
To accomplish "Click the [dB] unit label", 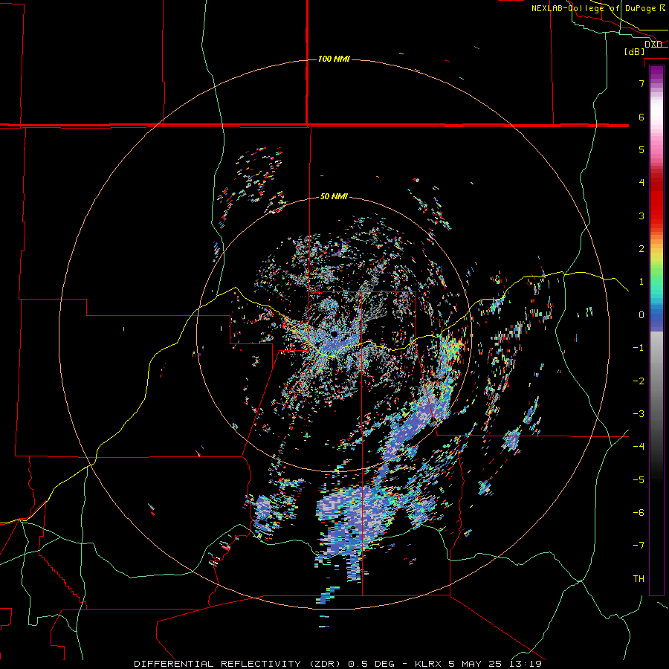I will coord(634,51).
